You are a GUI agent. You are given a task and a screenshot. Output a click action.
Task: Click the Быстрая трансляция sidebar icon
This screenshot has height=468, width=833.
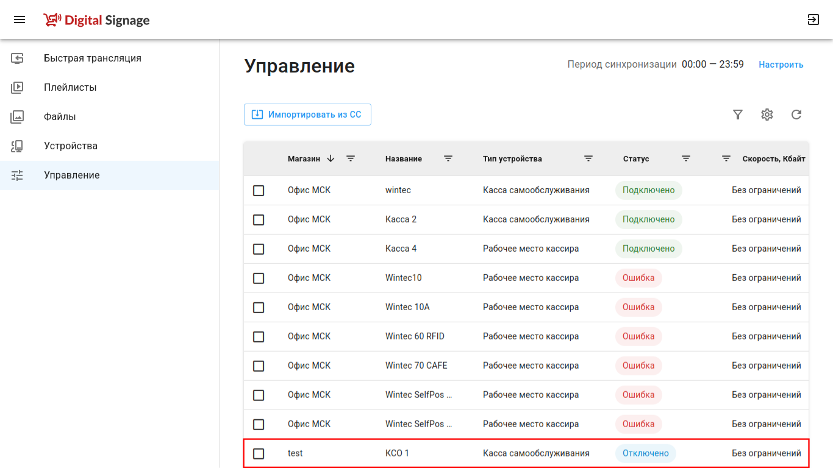click(x=17, y=58)
